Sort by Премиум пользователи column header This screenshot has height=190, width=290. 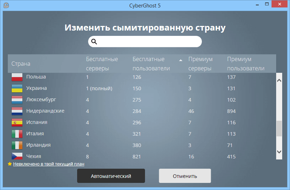[x=246, y=64]
